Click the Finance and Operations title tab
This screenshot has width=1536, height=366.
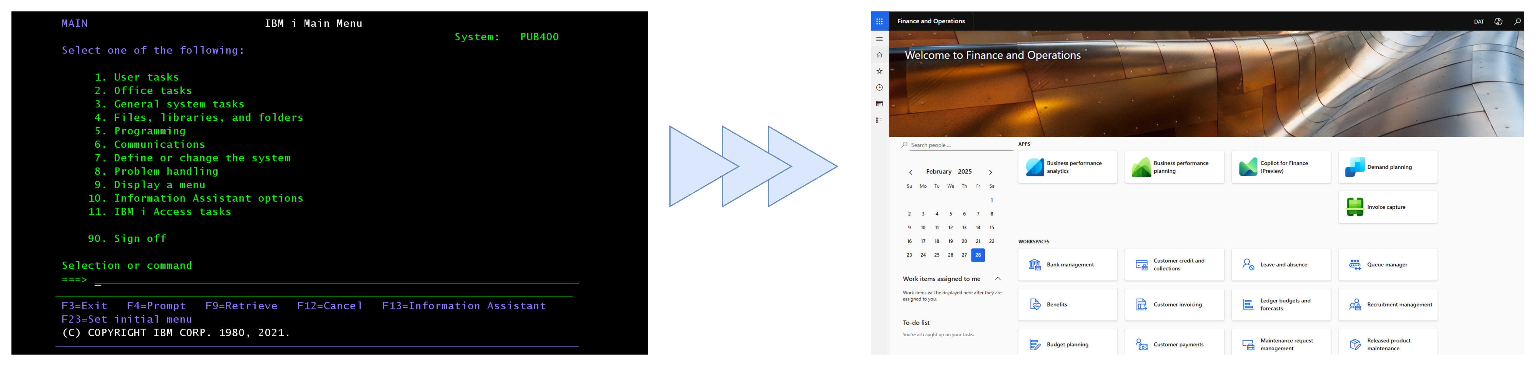931,21
